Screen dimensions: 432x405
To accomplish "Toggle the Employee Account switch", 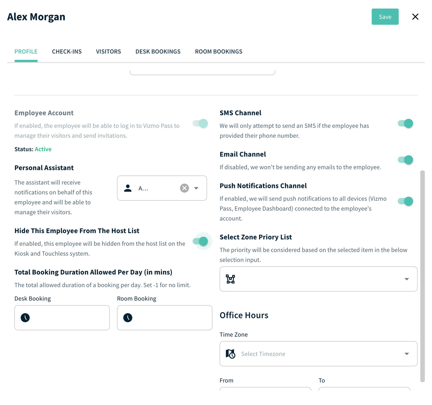I will [x=200, y=123].
